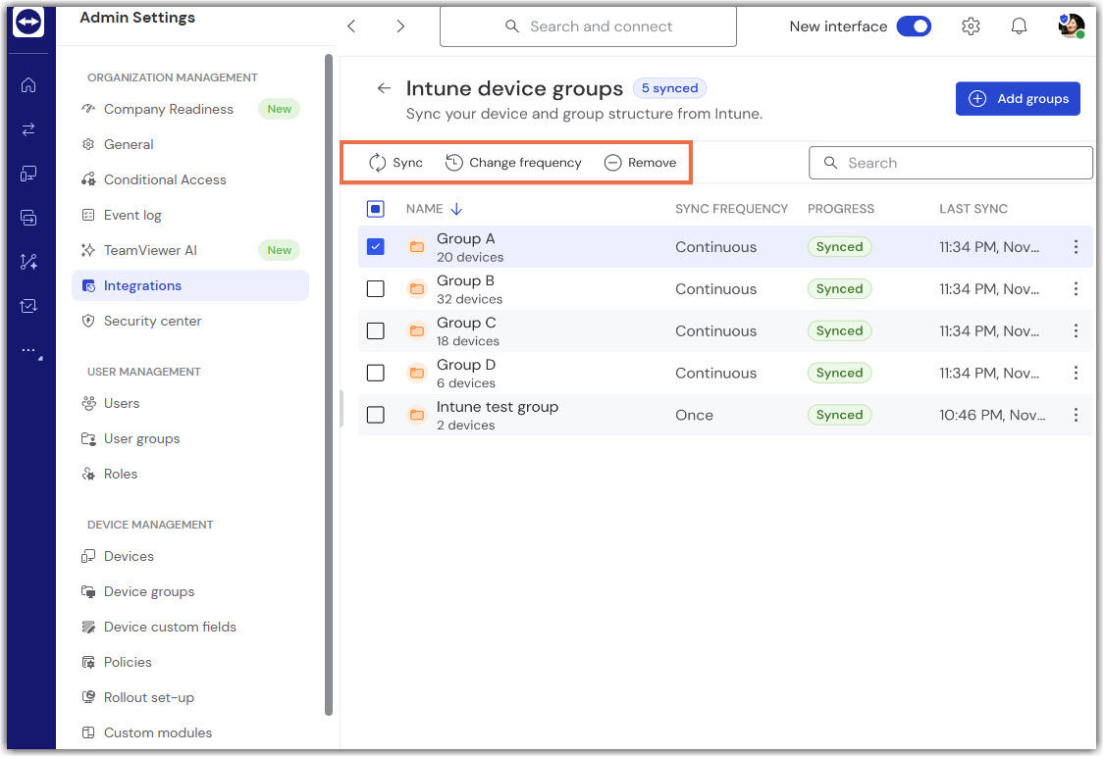
Task: Open user profile avatar
Action: pos(1071,26)
